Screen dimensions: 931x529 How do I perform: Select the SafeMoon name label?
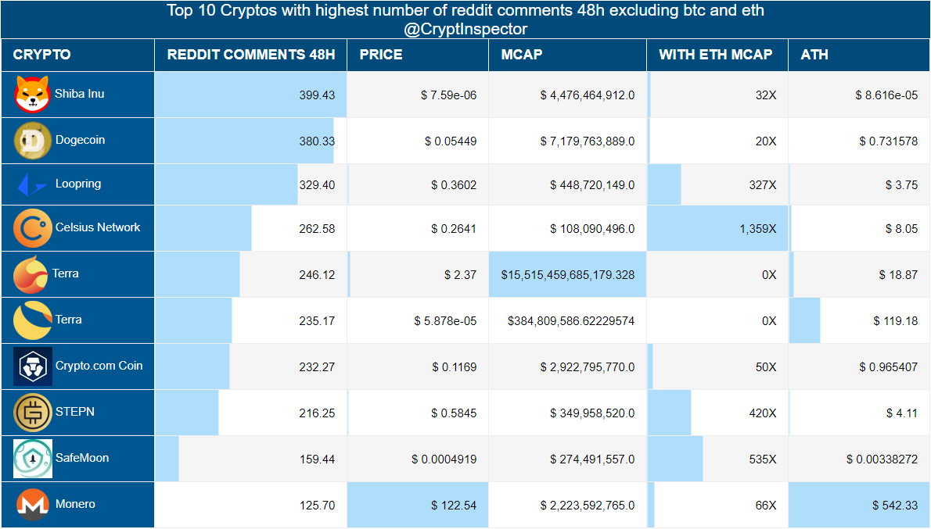(82, 458)
